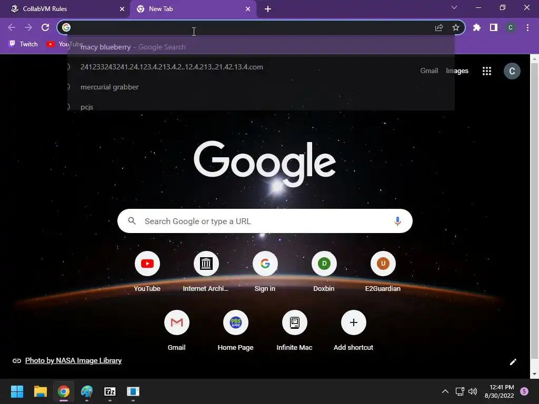
Task: Open Google account C avatar on page
Action: (x=512, y=71)
